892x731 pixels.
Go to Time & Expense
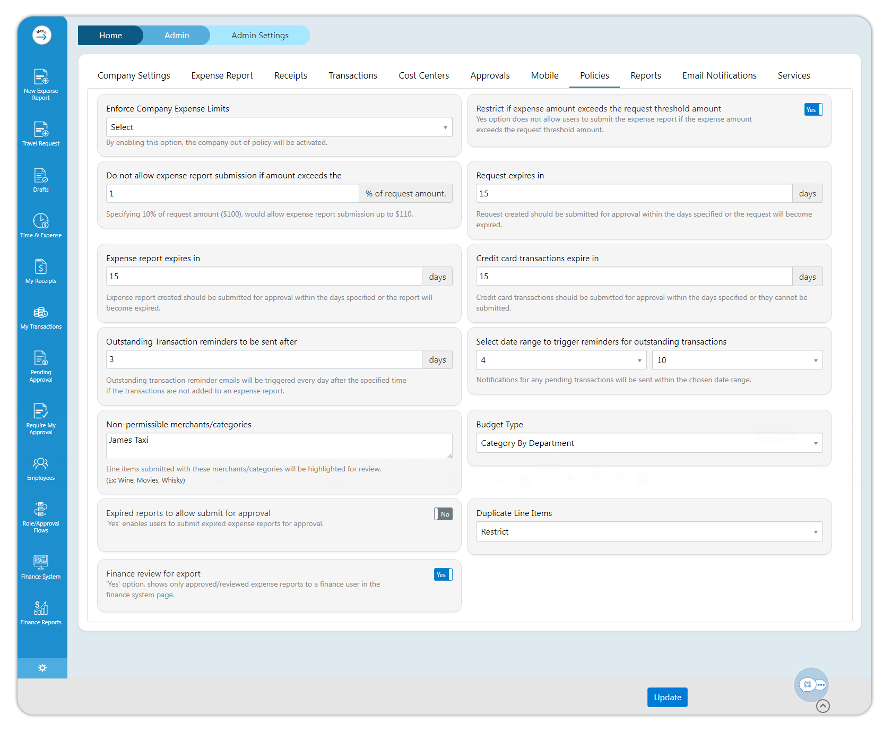click(x=41, y=226)
